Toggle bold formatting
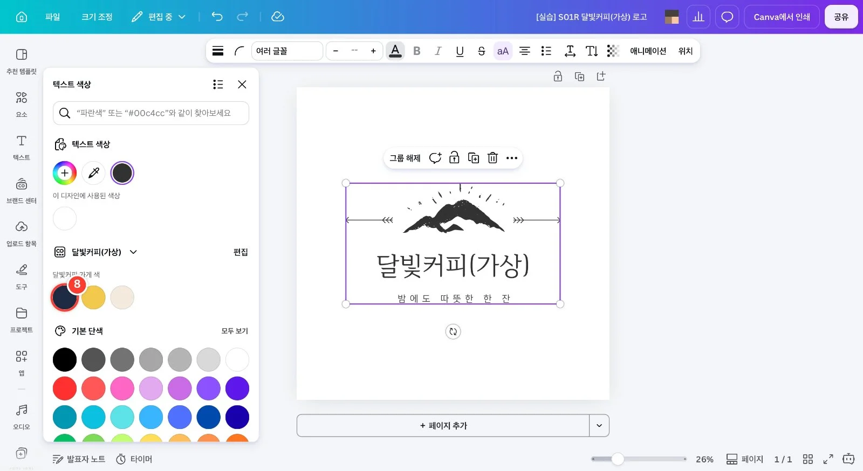The width and height of the screenshot is (863, 471). (417, 51)
